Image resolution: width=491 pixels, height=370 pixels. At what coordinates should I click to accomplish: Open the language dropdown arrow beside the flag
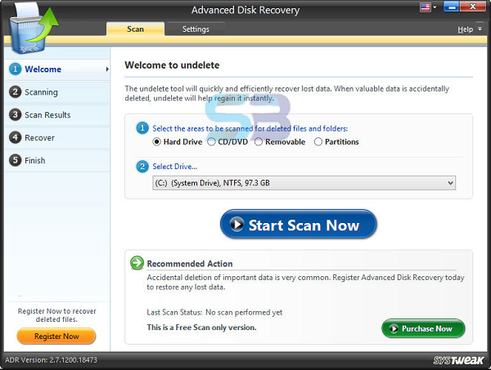coord(435,7)
